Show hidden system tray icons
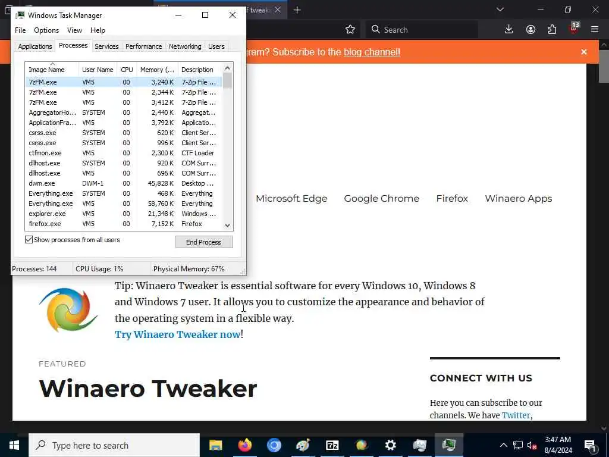 [503, 445]
